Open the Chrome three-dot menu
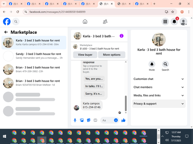 click(x=189, y=12)
